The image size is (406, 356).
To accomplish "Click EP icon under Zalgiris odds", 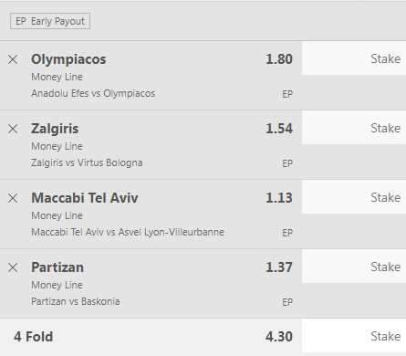I will coord(287,163).
